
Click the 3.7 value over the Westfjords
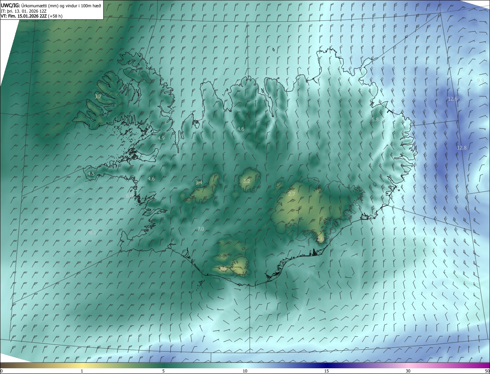coord(98,97)
